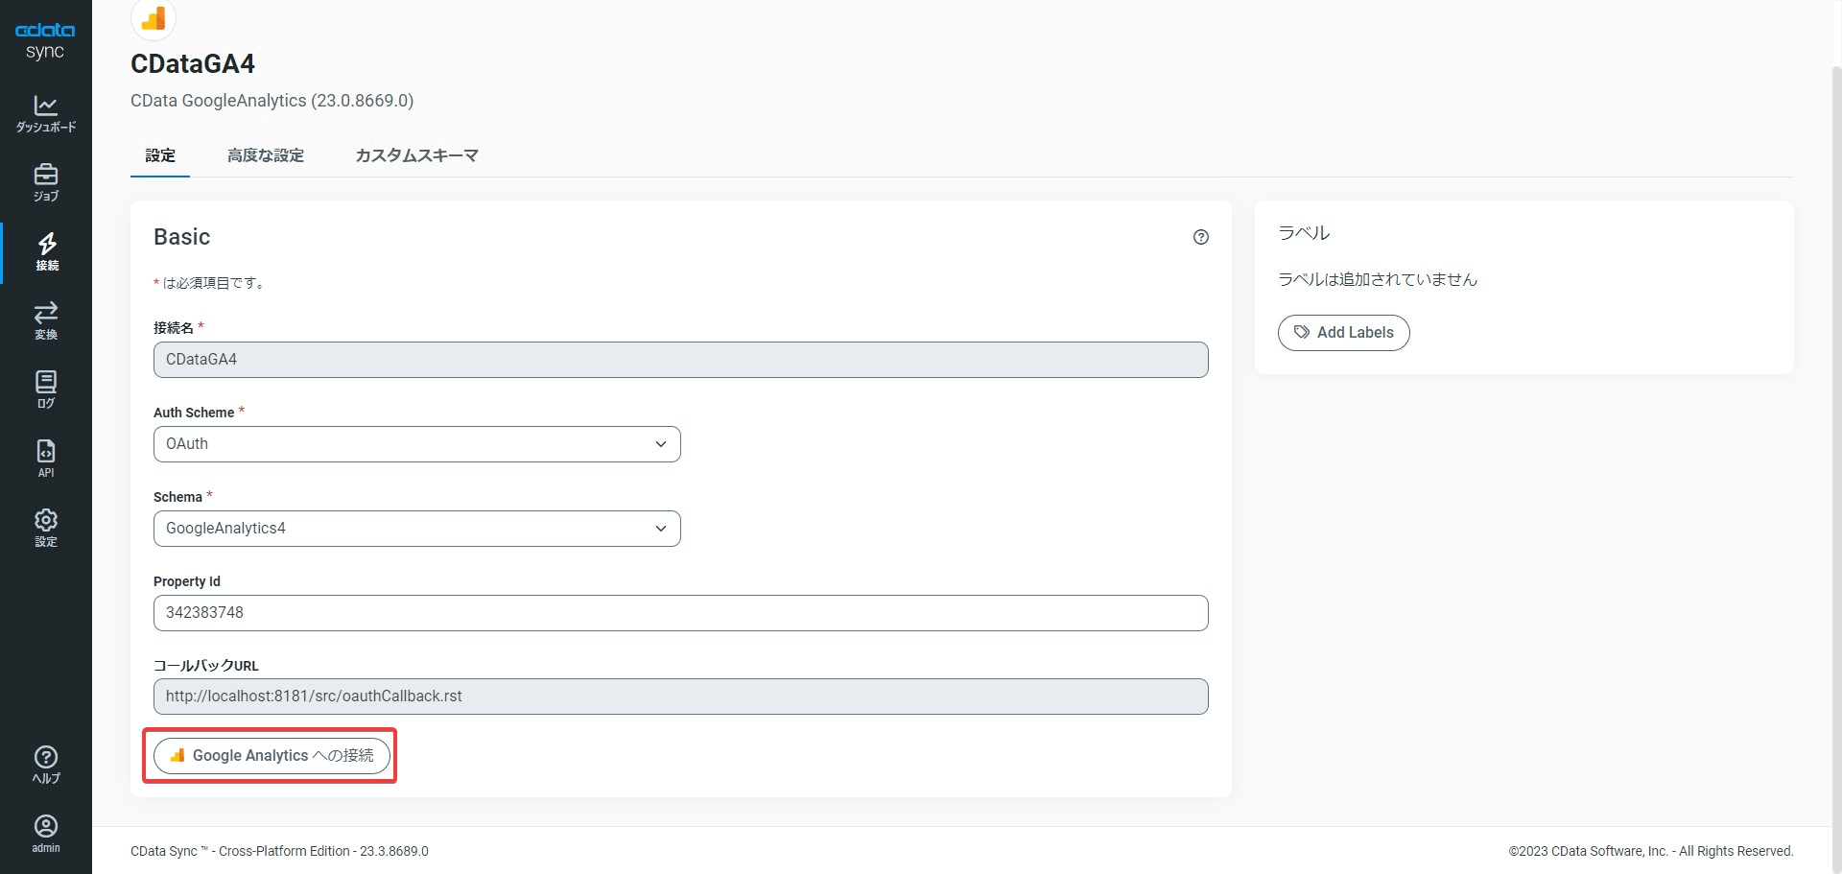
Task: Open Help question mark in sidebar
Action: tap(46, 765)
